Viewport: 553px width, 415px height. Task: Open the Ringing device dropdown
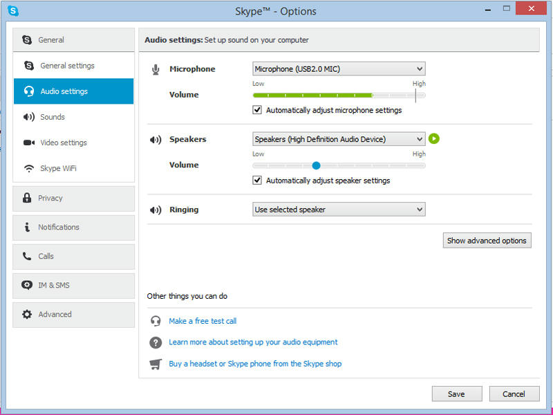click(x=339, y=210)
